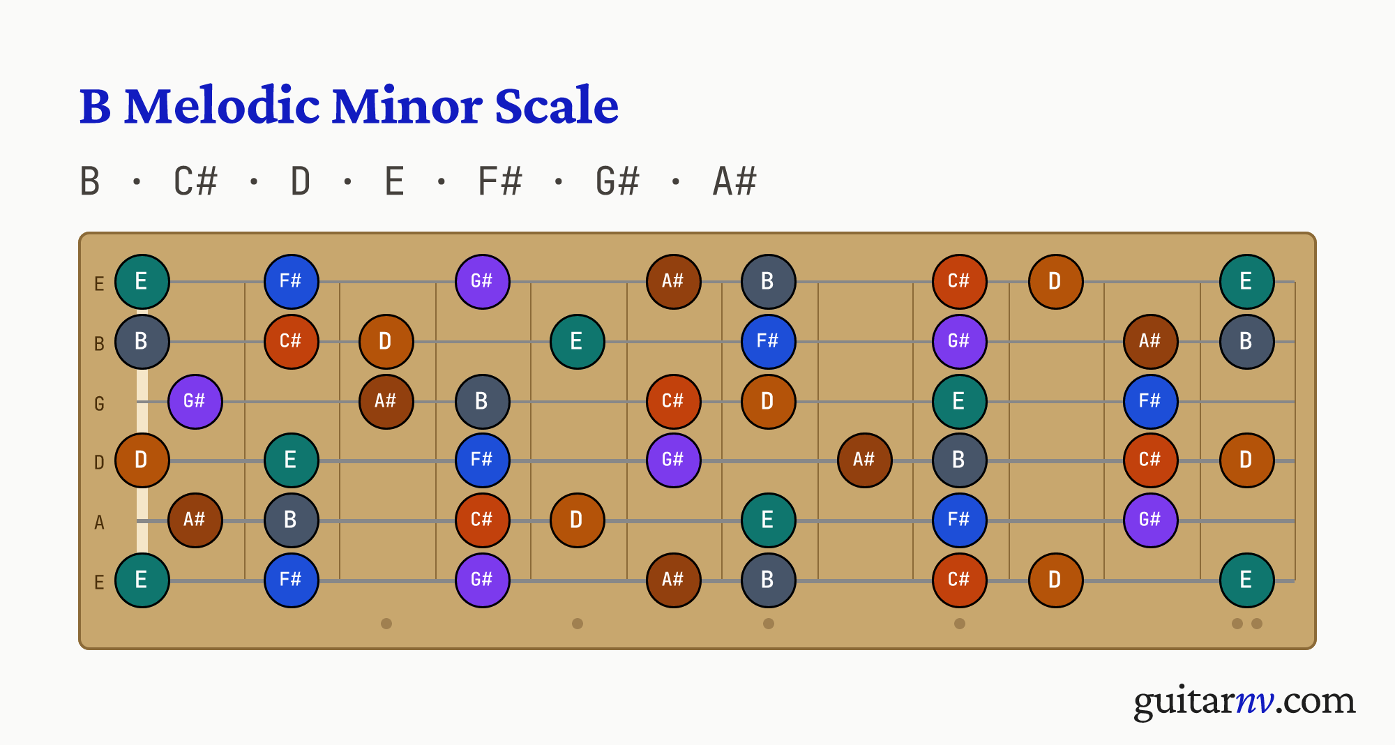Click F# at fret 7 on the B string
Image resolution: width=1395 pixels, height=745 pixels.
click(769, 342)
